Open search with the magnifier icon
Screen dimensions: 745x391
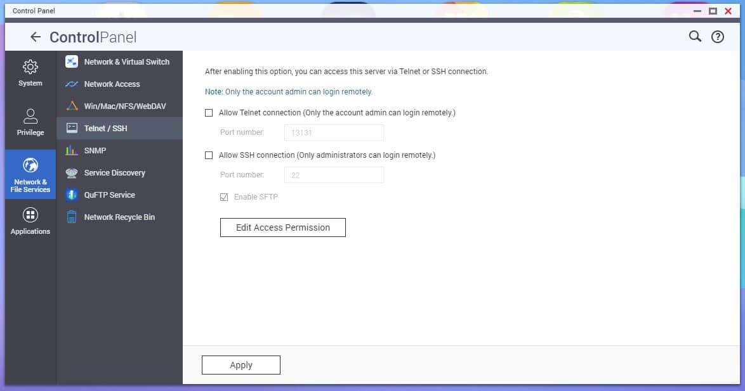pyautogui.click(x=695, y=37)
